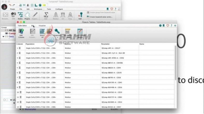This screenshot has height=114, width=204.
Task: Click Select All in the Tables ribbon
Action: (x=42, y=33)
